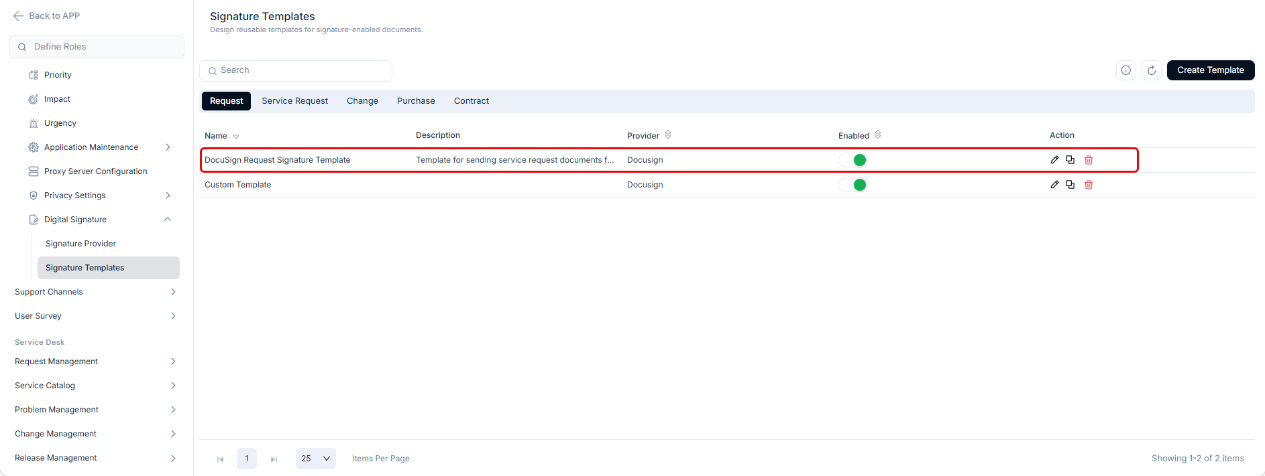The width and height of the screenshot is (1265, 476).
Task: Duplicate the DocuSign Request Signature Template
Action: click(x=1070, y=160)
